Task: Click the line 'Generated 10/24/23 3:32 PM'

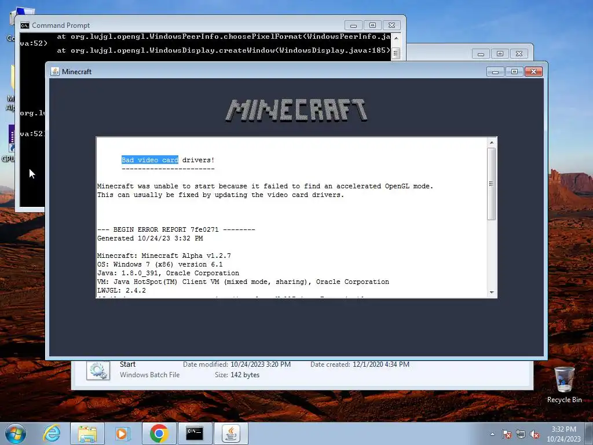Action: pyautogui.click(x=150, y=238)
